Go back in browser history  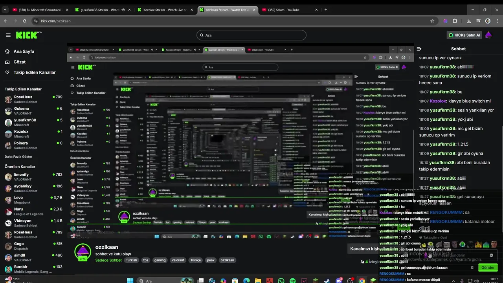(6, 21)
